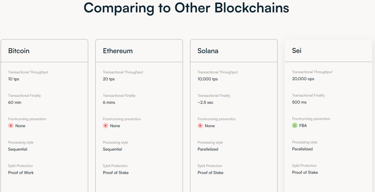Click the red X icon under Bitcoin
The height and width of the screenshot is (192, 375).
[11, 126]
